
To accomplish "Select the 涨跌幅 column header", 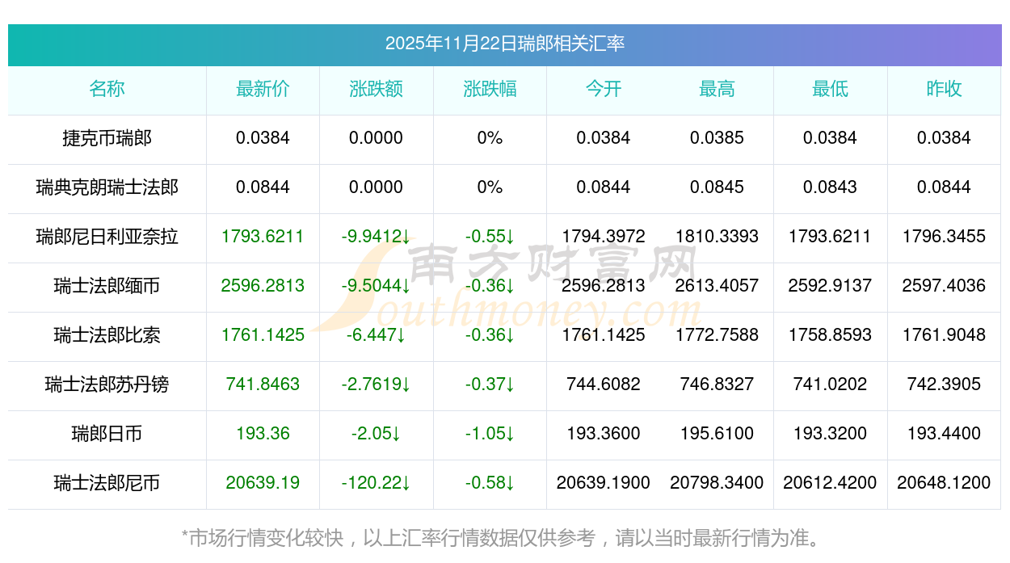I will click(490, 89).
